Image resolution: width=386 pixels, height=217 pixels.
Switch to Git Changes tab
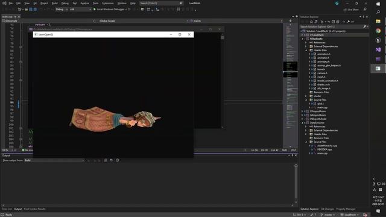point(327,209)
